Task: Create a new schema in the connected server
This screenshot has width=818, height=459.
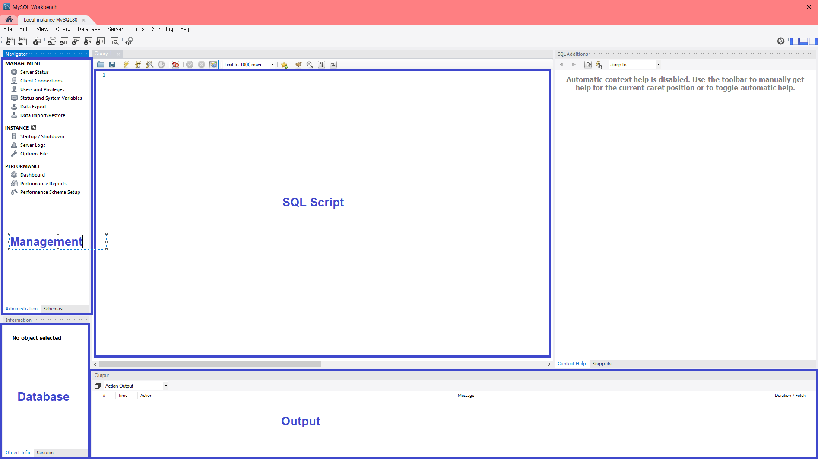Action: pyautogui.click(x=52, y=41)
